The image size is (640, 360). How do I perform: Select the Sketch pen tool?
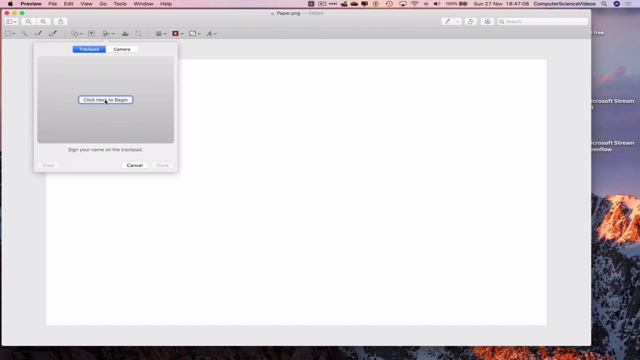(x=38, y=33)
